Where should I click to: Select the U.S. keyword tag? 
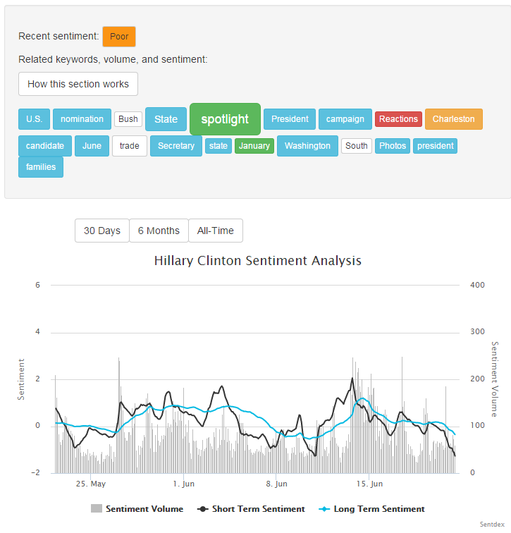pyautogui.click(x=35, y=119)
